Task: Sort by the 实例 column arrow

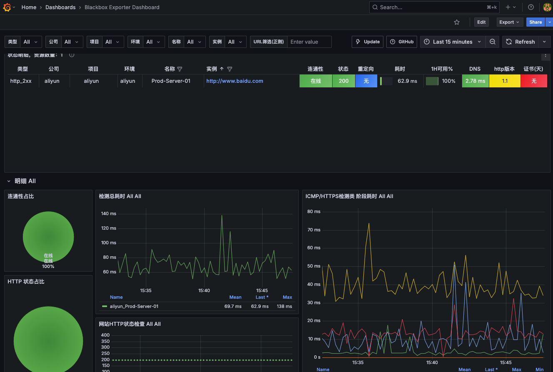Action: [x=222, y=69]
